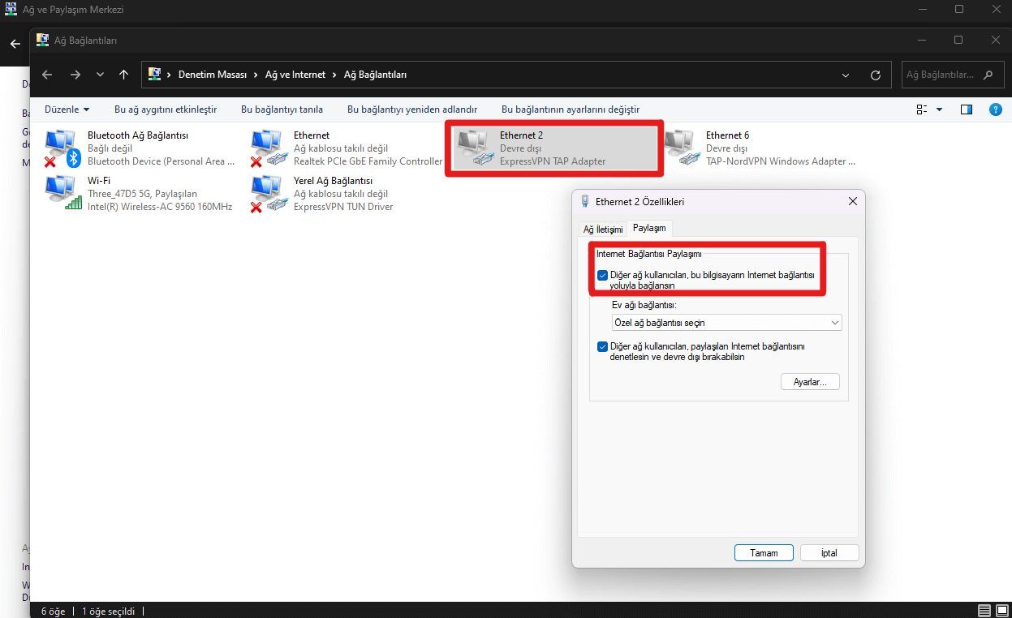Click the Ayarlar... button

click(x=810, y=382)
